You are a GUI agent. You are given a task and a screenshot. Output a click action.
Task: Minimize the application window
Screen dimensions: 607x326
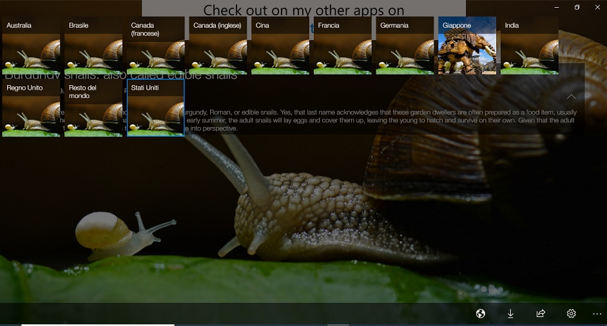[557, 7]
